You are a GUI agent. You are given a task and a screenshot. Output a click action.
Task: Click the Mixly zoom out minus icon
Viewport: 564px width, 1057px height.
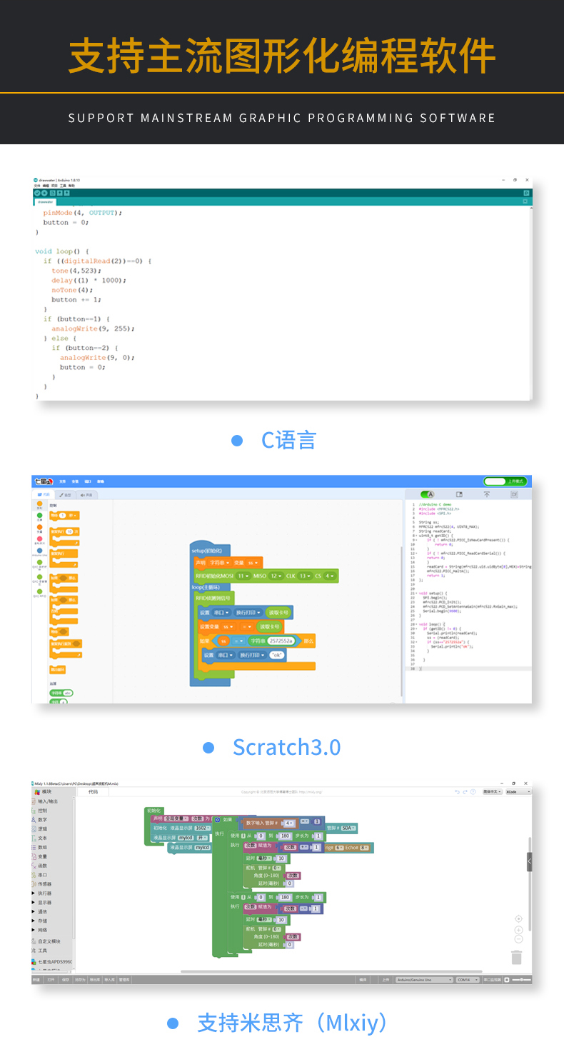518,939
